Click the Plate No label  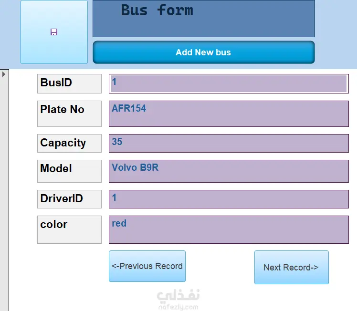tap(69, 114)
